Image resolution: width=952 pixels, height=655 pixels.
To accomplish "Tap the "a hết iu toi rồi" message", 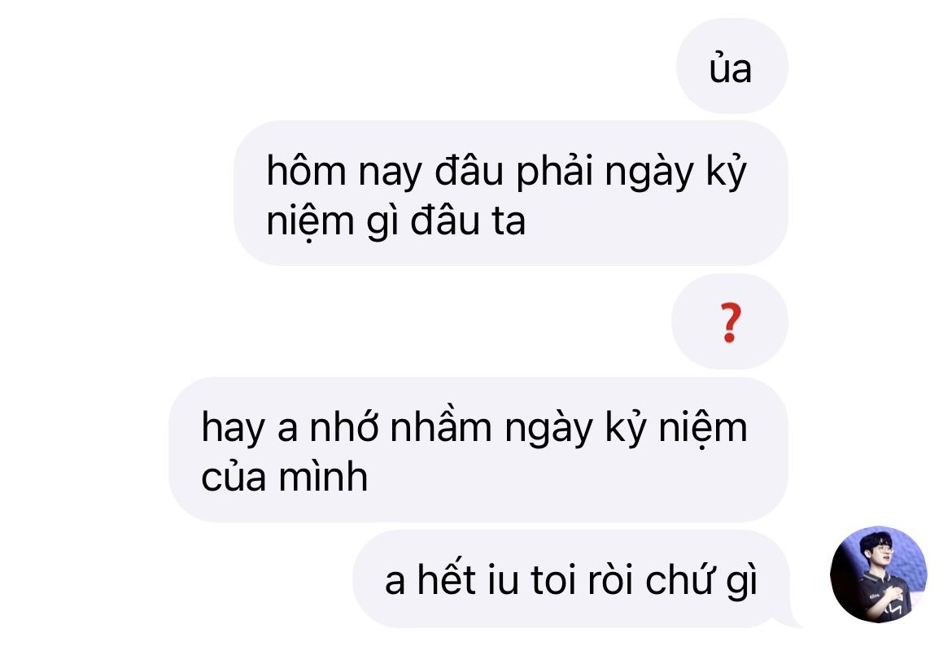I will tap(570, 579).
